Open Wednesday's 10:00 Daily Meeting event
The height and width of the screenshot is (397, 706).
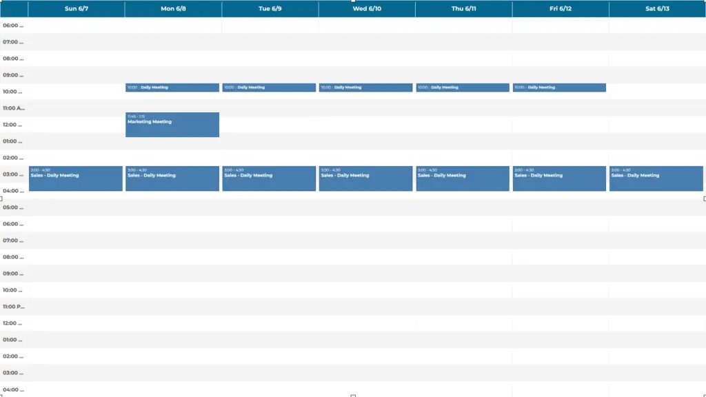click(365, 88)
